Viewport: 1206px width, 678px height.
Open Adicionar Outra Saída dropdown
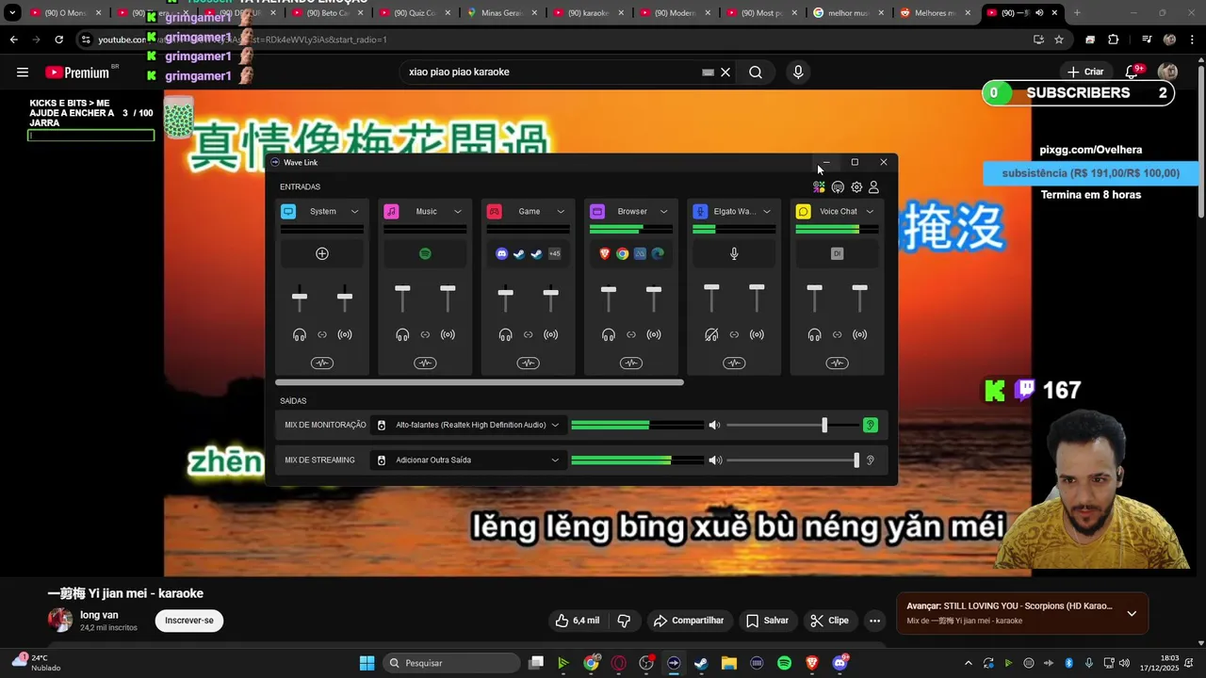[x=468, y=460]
